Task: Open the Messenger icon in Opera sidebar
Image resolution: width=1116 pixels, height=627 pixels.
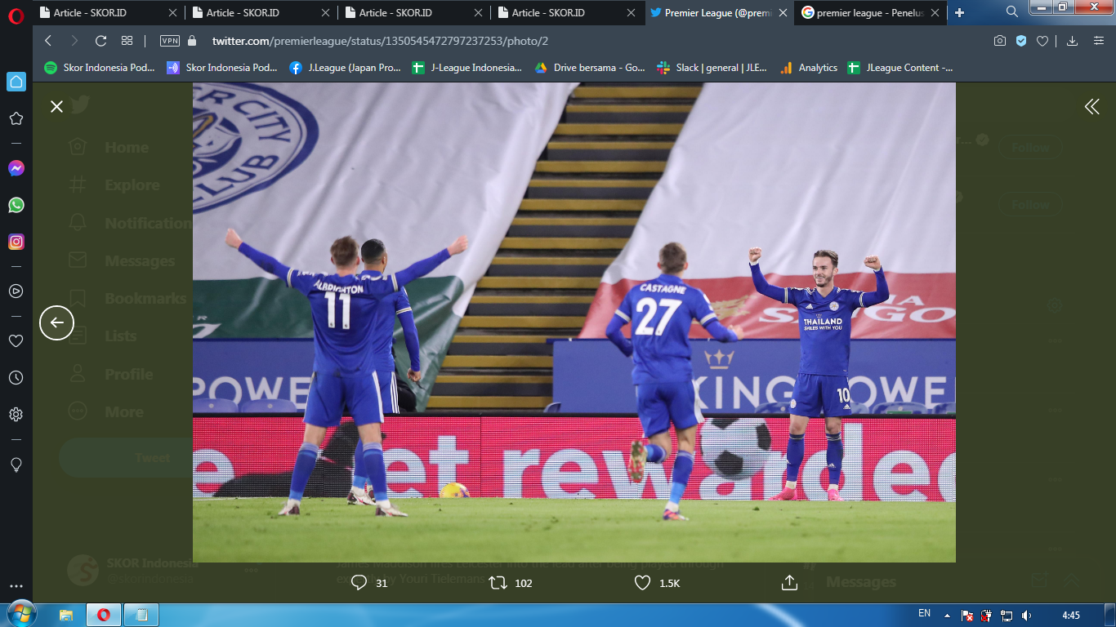Action: [16, 168]
